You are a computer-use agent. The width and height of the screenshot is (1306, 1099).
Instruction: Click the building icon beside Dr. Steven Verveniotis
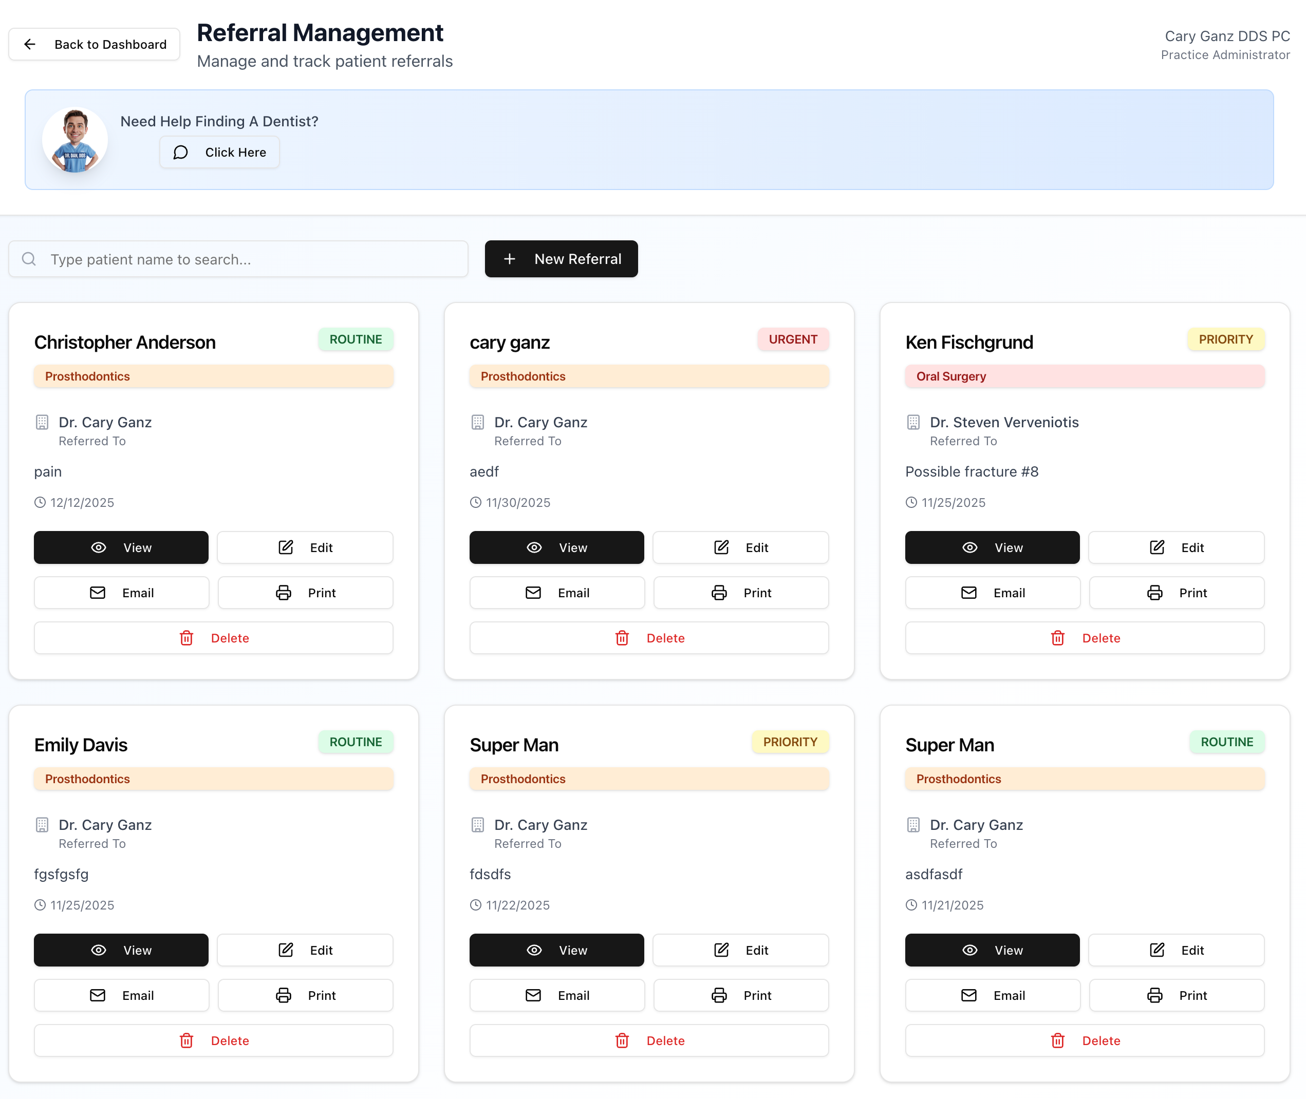(x=913, y=423)
